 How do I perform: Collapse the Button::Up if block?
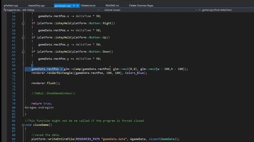tap(23, 38)
